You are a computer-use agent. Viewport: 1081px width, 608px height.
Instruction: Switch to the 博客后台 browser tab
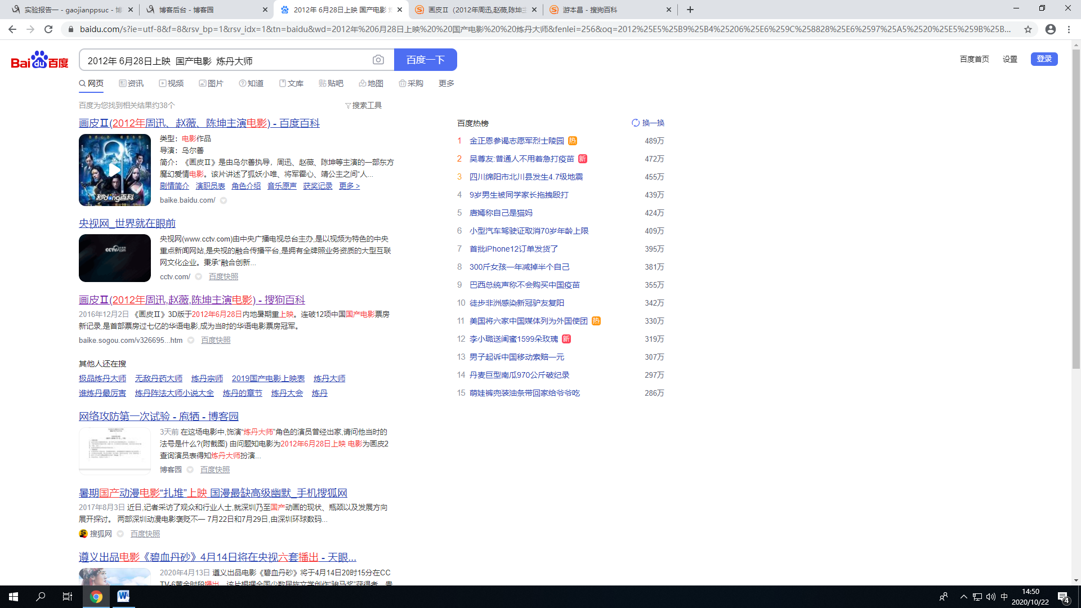(186, 10)
